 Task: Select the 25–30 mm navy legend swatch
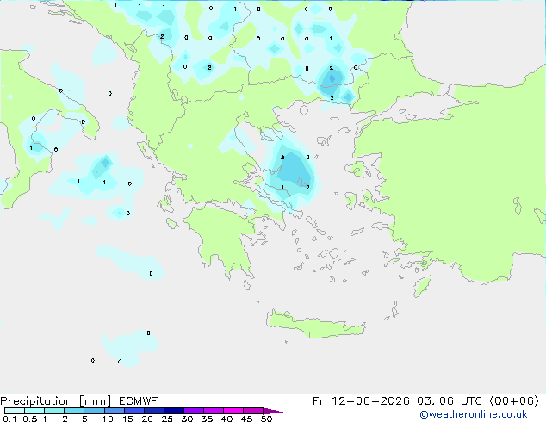173,411
